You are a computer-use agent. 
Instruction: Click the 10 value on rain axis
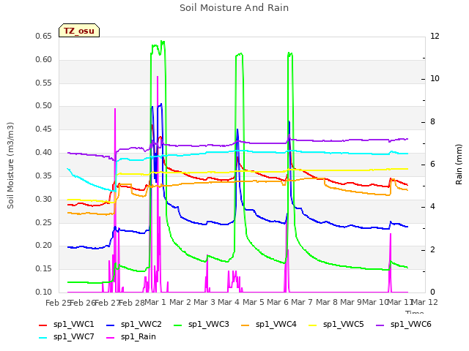435,79
